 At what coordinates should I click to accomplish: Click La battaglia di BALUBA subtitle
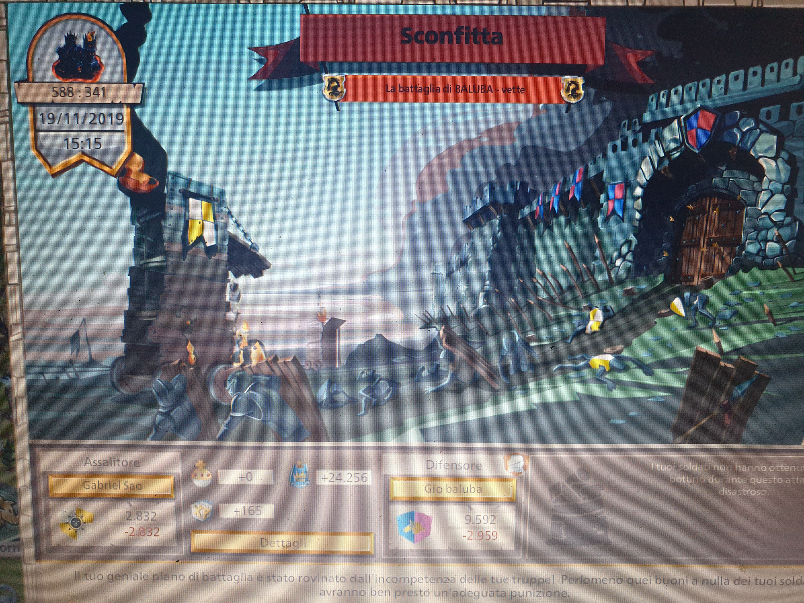coord(455,89)
